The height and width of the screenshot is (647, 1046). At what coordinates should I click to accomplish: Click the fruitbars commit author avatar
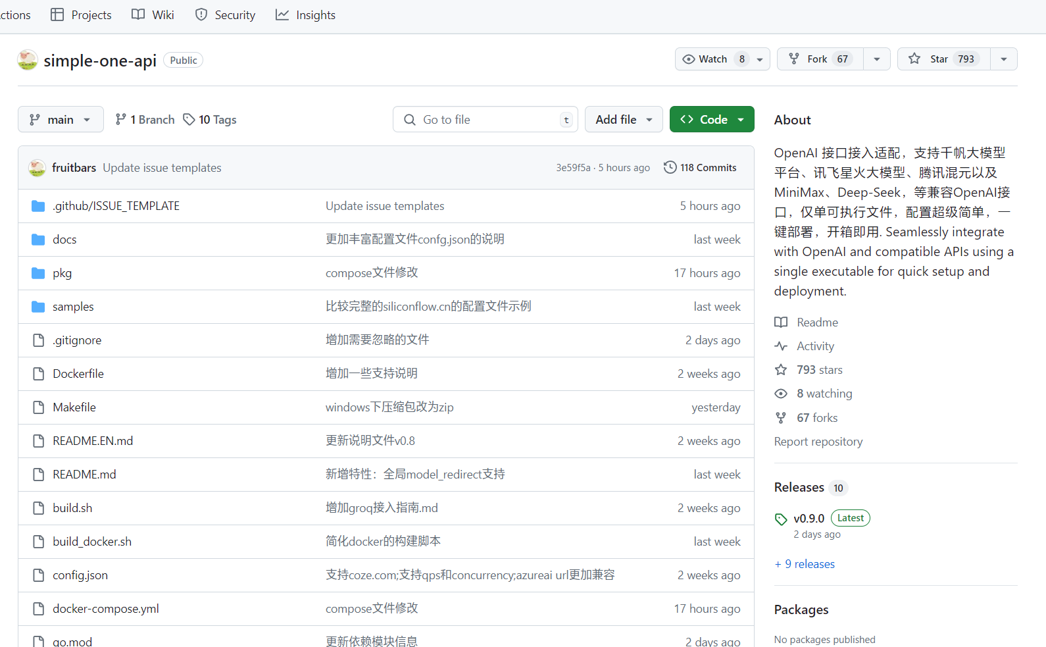(x=37, y=168)
